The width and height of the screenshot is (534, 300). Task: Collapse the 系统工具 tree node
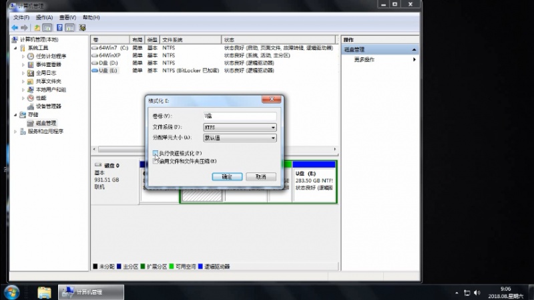click(15, 48)
